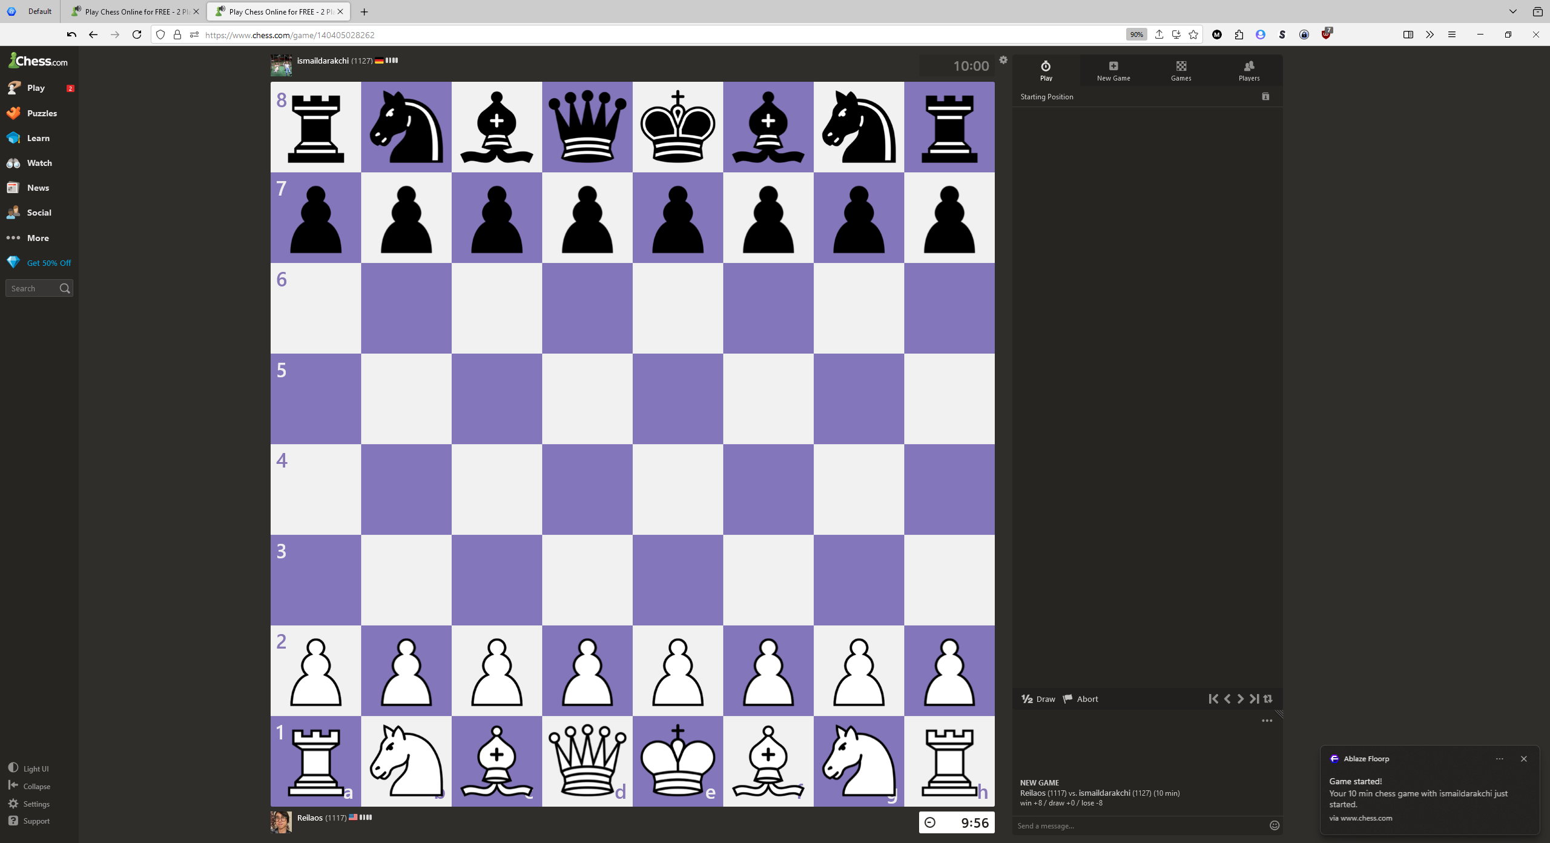Open the browser extensions puzzle icon

point(1239,35)
